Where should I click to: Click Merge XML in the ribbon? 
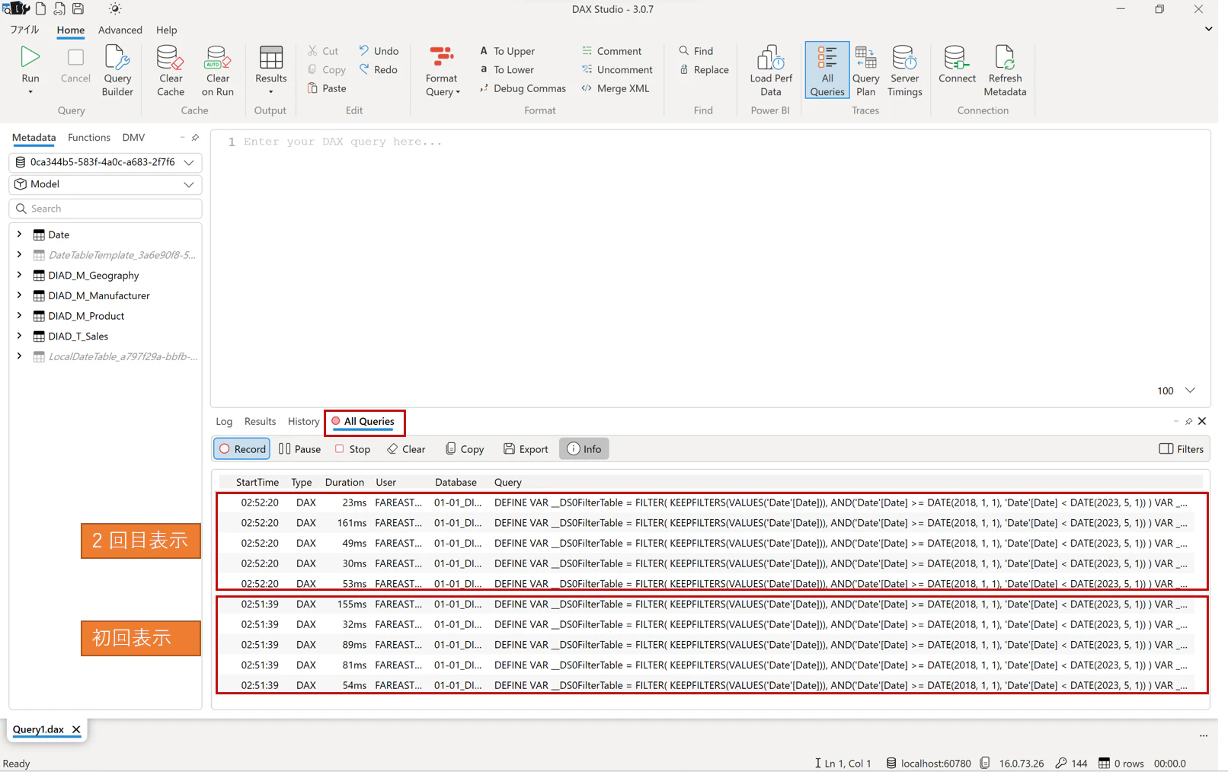[x=616, y=88]
